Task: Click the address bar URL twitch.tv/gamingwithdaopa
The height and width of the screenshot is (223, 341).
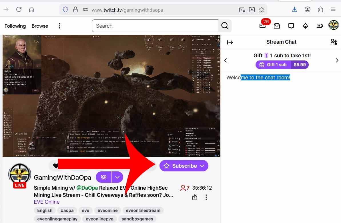Action: coord(127,10)
